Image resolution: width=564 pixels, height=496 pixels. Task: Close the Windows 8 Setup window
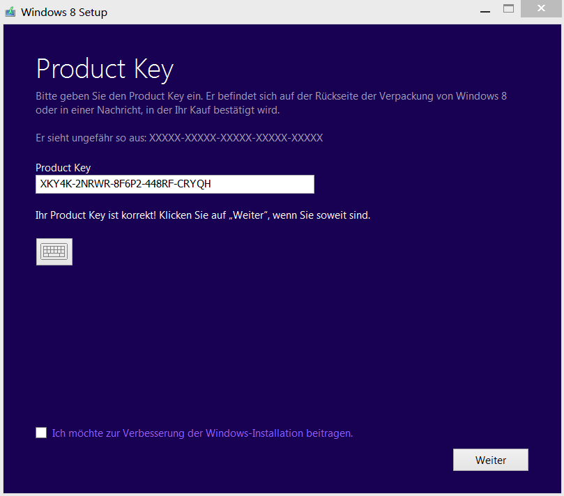541,8
